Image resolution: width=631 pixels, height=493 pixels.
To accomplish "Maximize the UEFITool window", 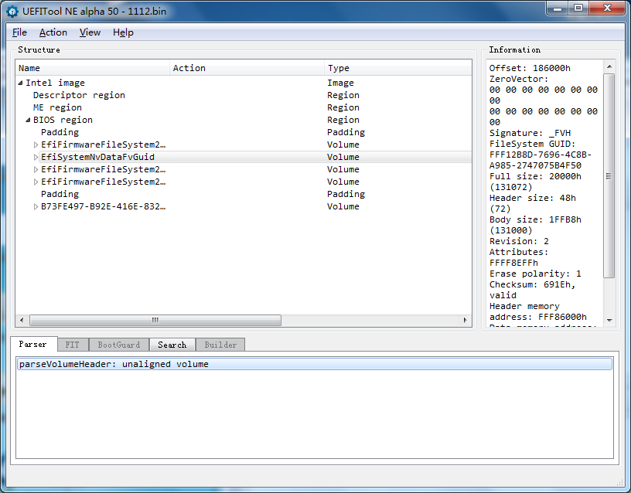I will pyautogui.click(x=578, y=8).
